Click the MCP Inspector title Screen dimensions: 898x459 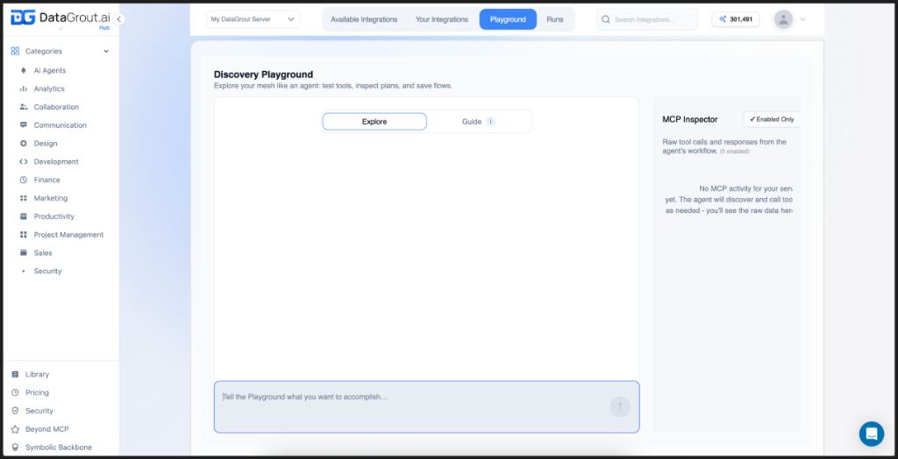[690, 120]
